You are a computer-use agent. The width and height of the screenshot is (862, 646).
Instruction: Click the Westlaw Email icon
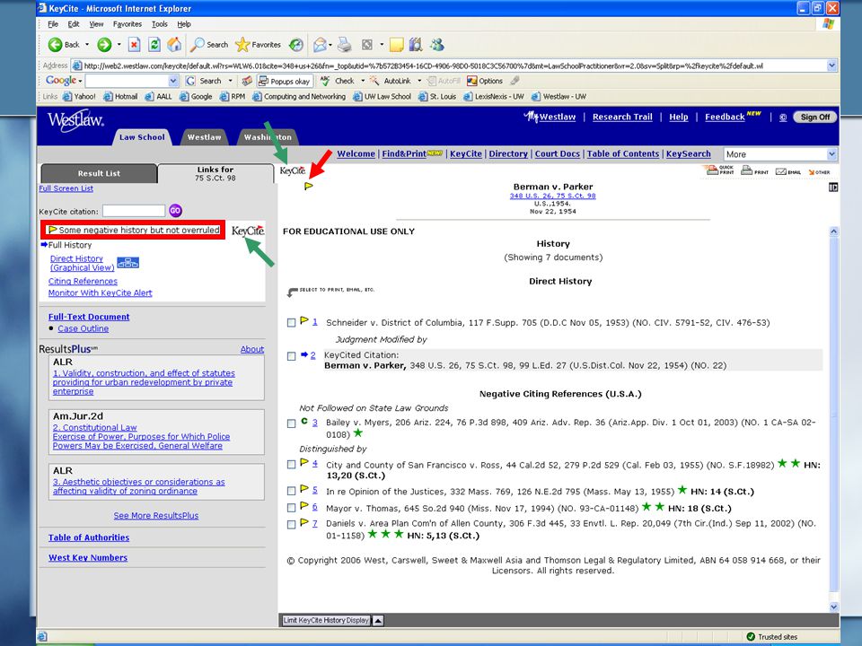tap(787, 171)
